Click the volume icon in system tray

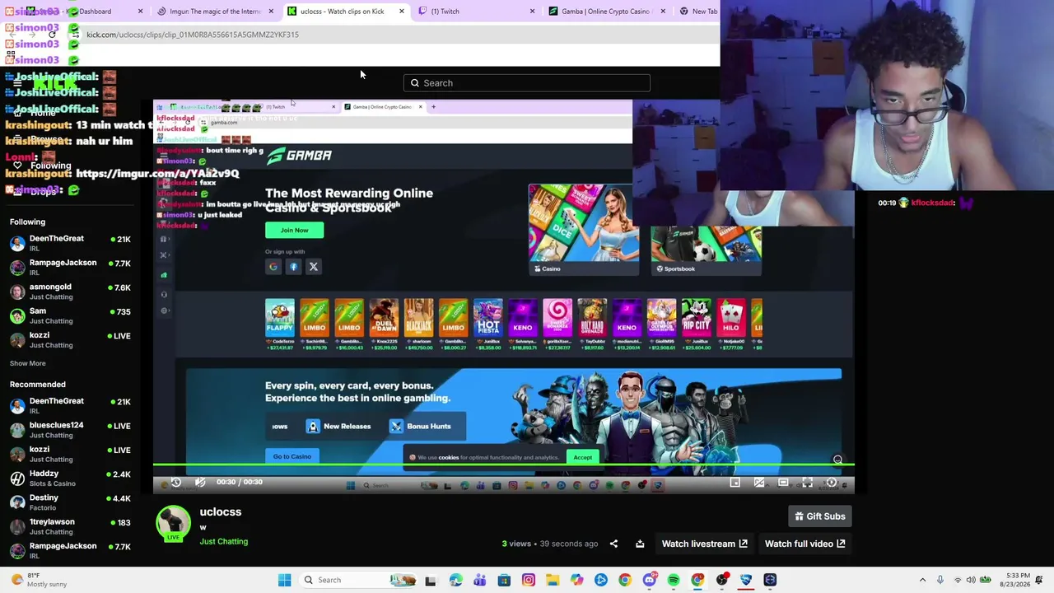[x=971, y=580]
